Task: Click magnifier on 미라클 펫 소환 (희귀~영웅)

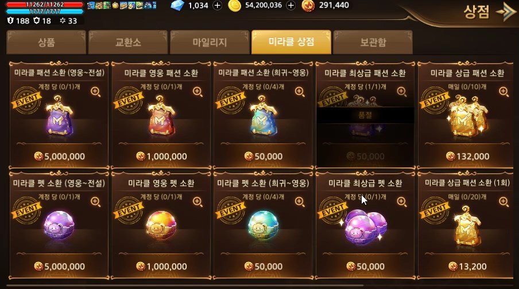Action: coord(300,201)
